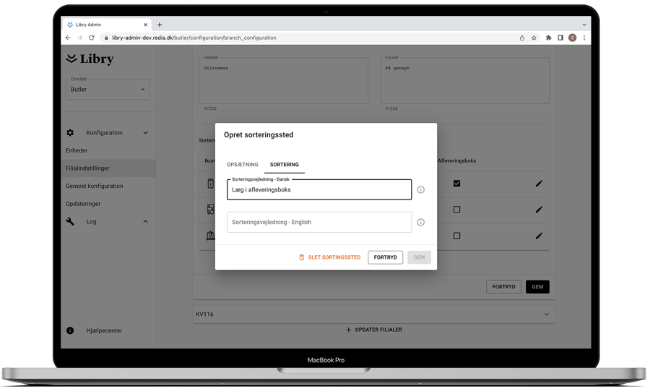The height and width of the screenshot is (391, 650).
Task: Click the Sorteringsvejledning English input field
Action: point(318,223)
